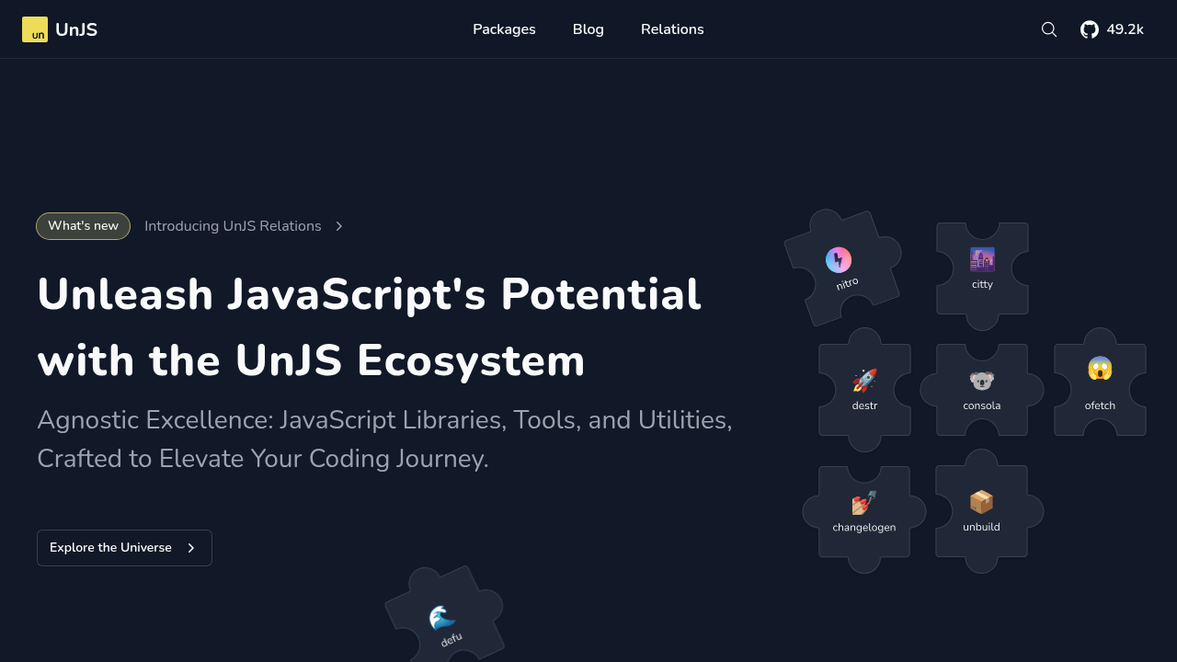This screenshot has height=662, width=1177.
Task: Open the search magnifier icon
Action: pos(1049,29)
